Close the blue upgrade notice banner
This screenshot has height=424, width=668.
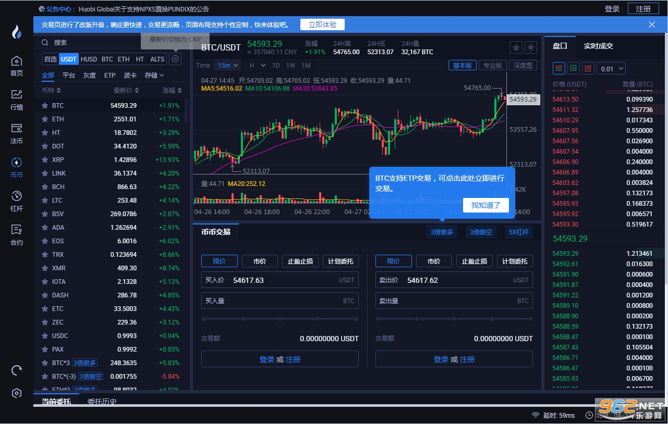click(652, 24)
